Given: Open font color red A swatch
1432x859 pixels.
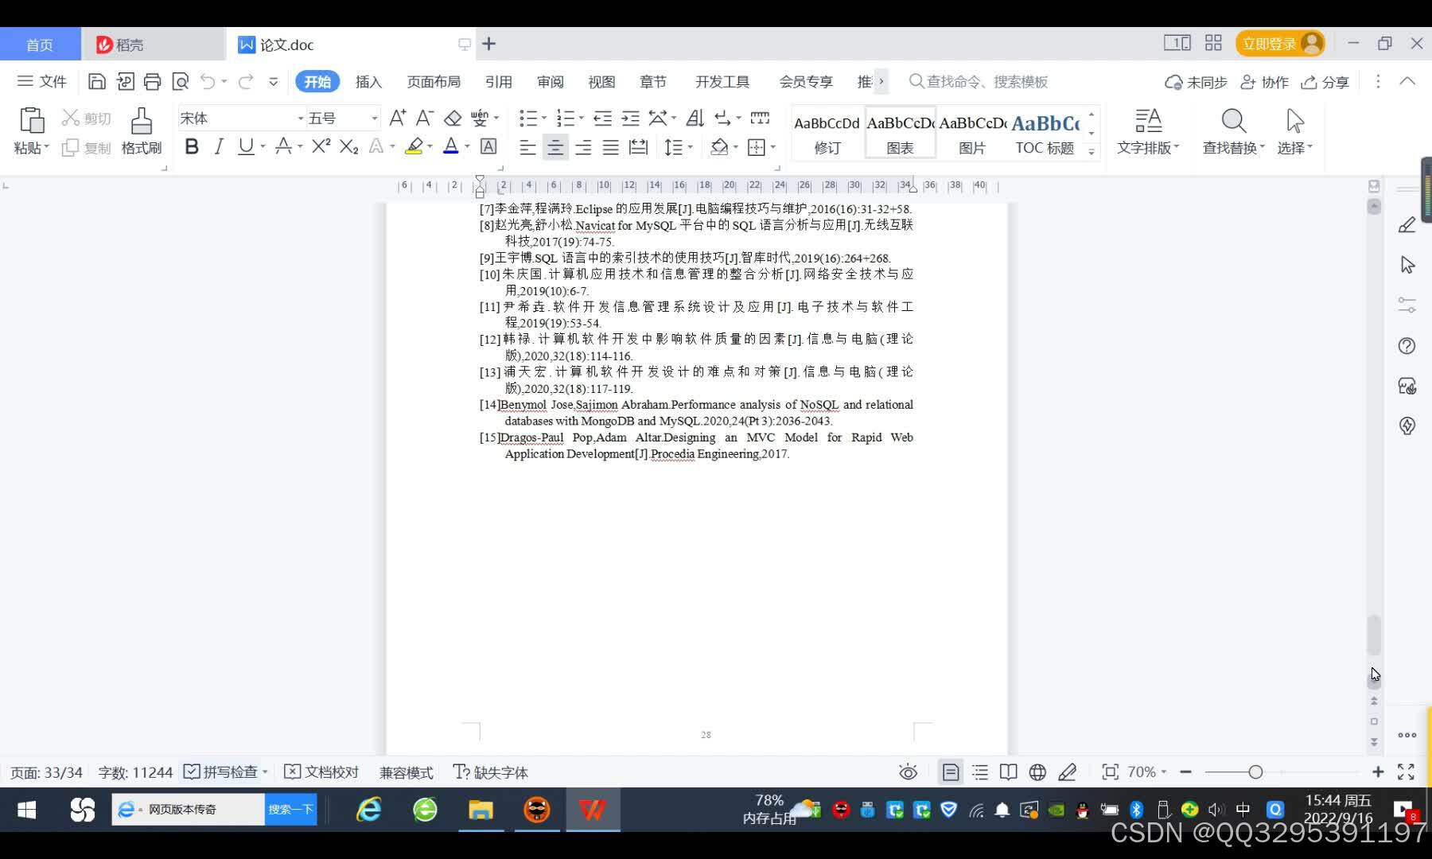Looking at the screenshot, I should (450, 146).
